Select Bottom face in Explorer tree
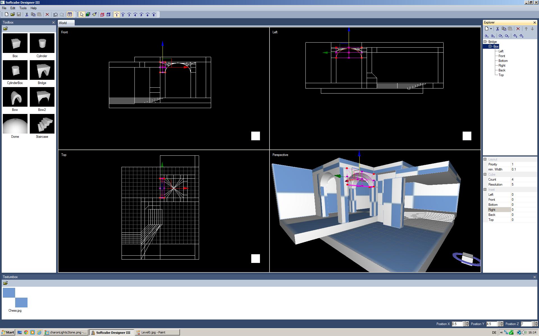This screenshot has height=336, width=539. coord(503,61)
